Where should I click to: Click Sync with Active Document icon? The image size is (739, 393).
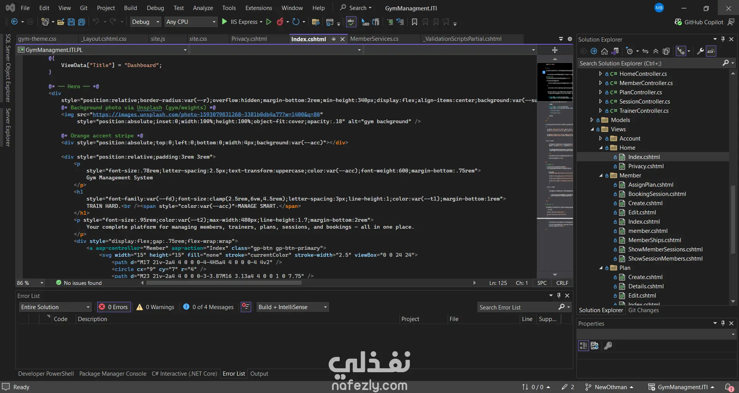click(x=645, y=51)
